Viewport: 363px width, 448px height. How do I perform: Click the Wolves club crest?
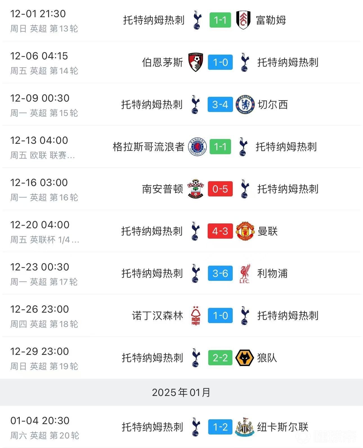click(244, 358)
